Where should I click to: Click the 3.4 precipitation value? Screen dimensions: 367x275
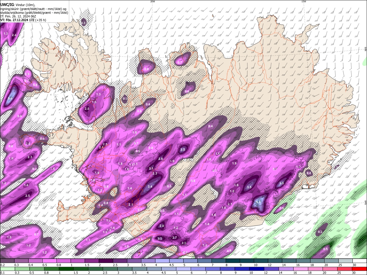click(x=150, y=186)
